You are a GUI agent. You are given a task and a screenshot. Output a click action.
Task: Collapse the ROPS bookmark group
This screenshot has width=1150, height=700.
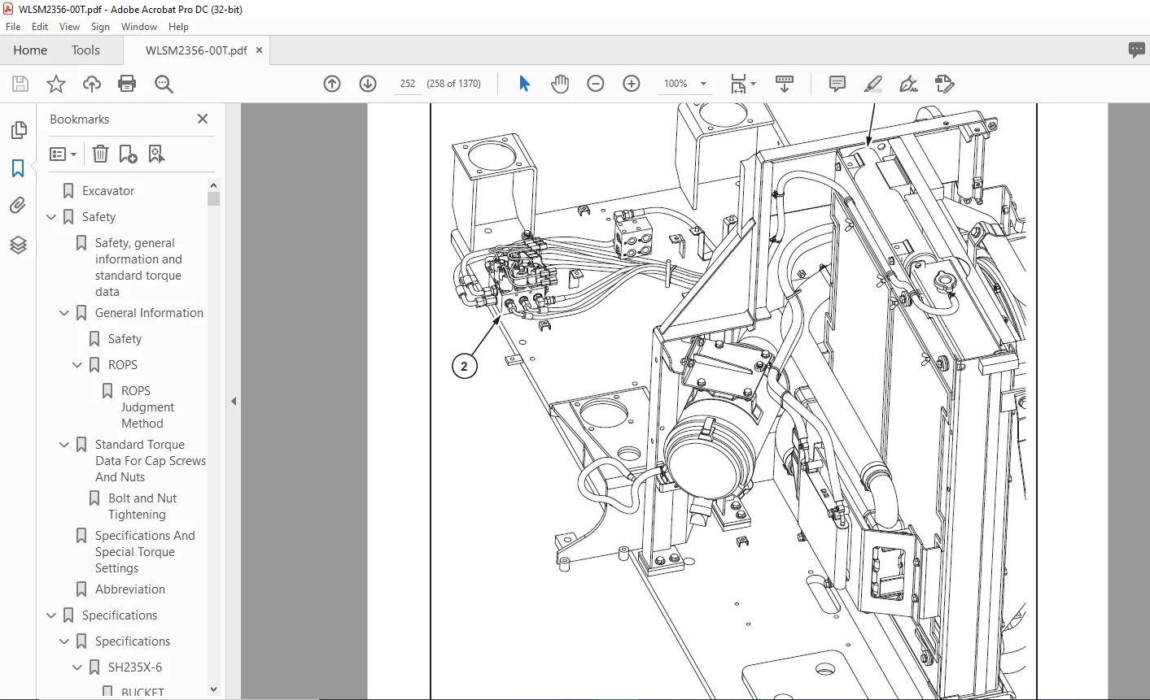[77, 365]
